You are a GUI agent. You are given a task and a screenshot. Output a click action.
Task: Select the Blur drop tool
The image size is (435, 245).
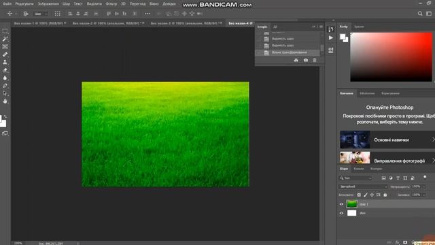point(5,78)
